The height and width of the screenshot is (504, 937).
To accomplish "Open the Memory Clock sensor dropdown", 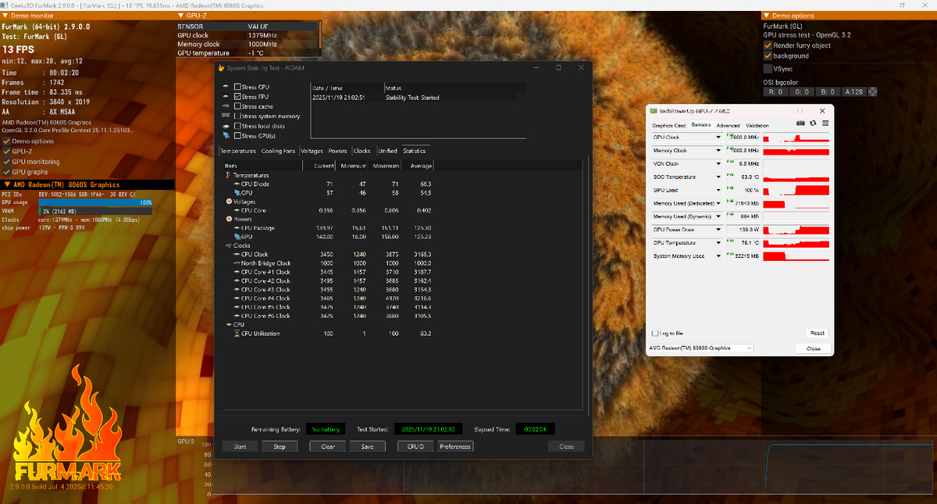I will [x=718, y=150].
